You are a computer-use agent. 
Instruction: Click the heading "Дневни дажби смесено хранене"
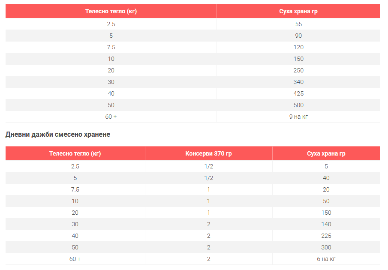[58, 135]
